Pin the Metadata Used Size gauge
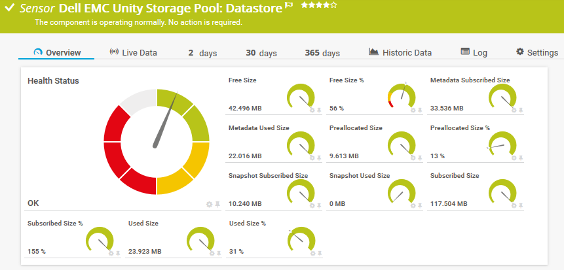This screenshot has width=564, height=270. coord(318,158)
